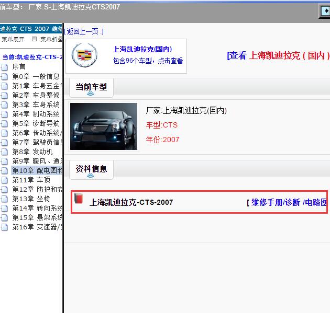Click the 菜单折叠 list icon
This screenshot has width=330, height=313.
pyautogui.click(x=34, y=39)
